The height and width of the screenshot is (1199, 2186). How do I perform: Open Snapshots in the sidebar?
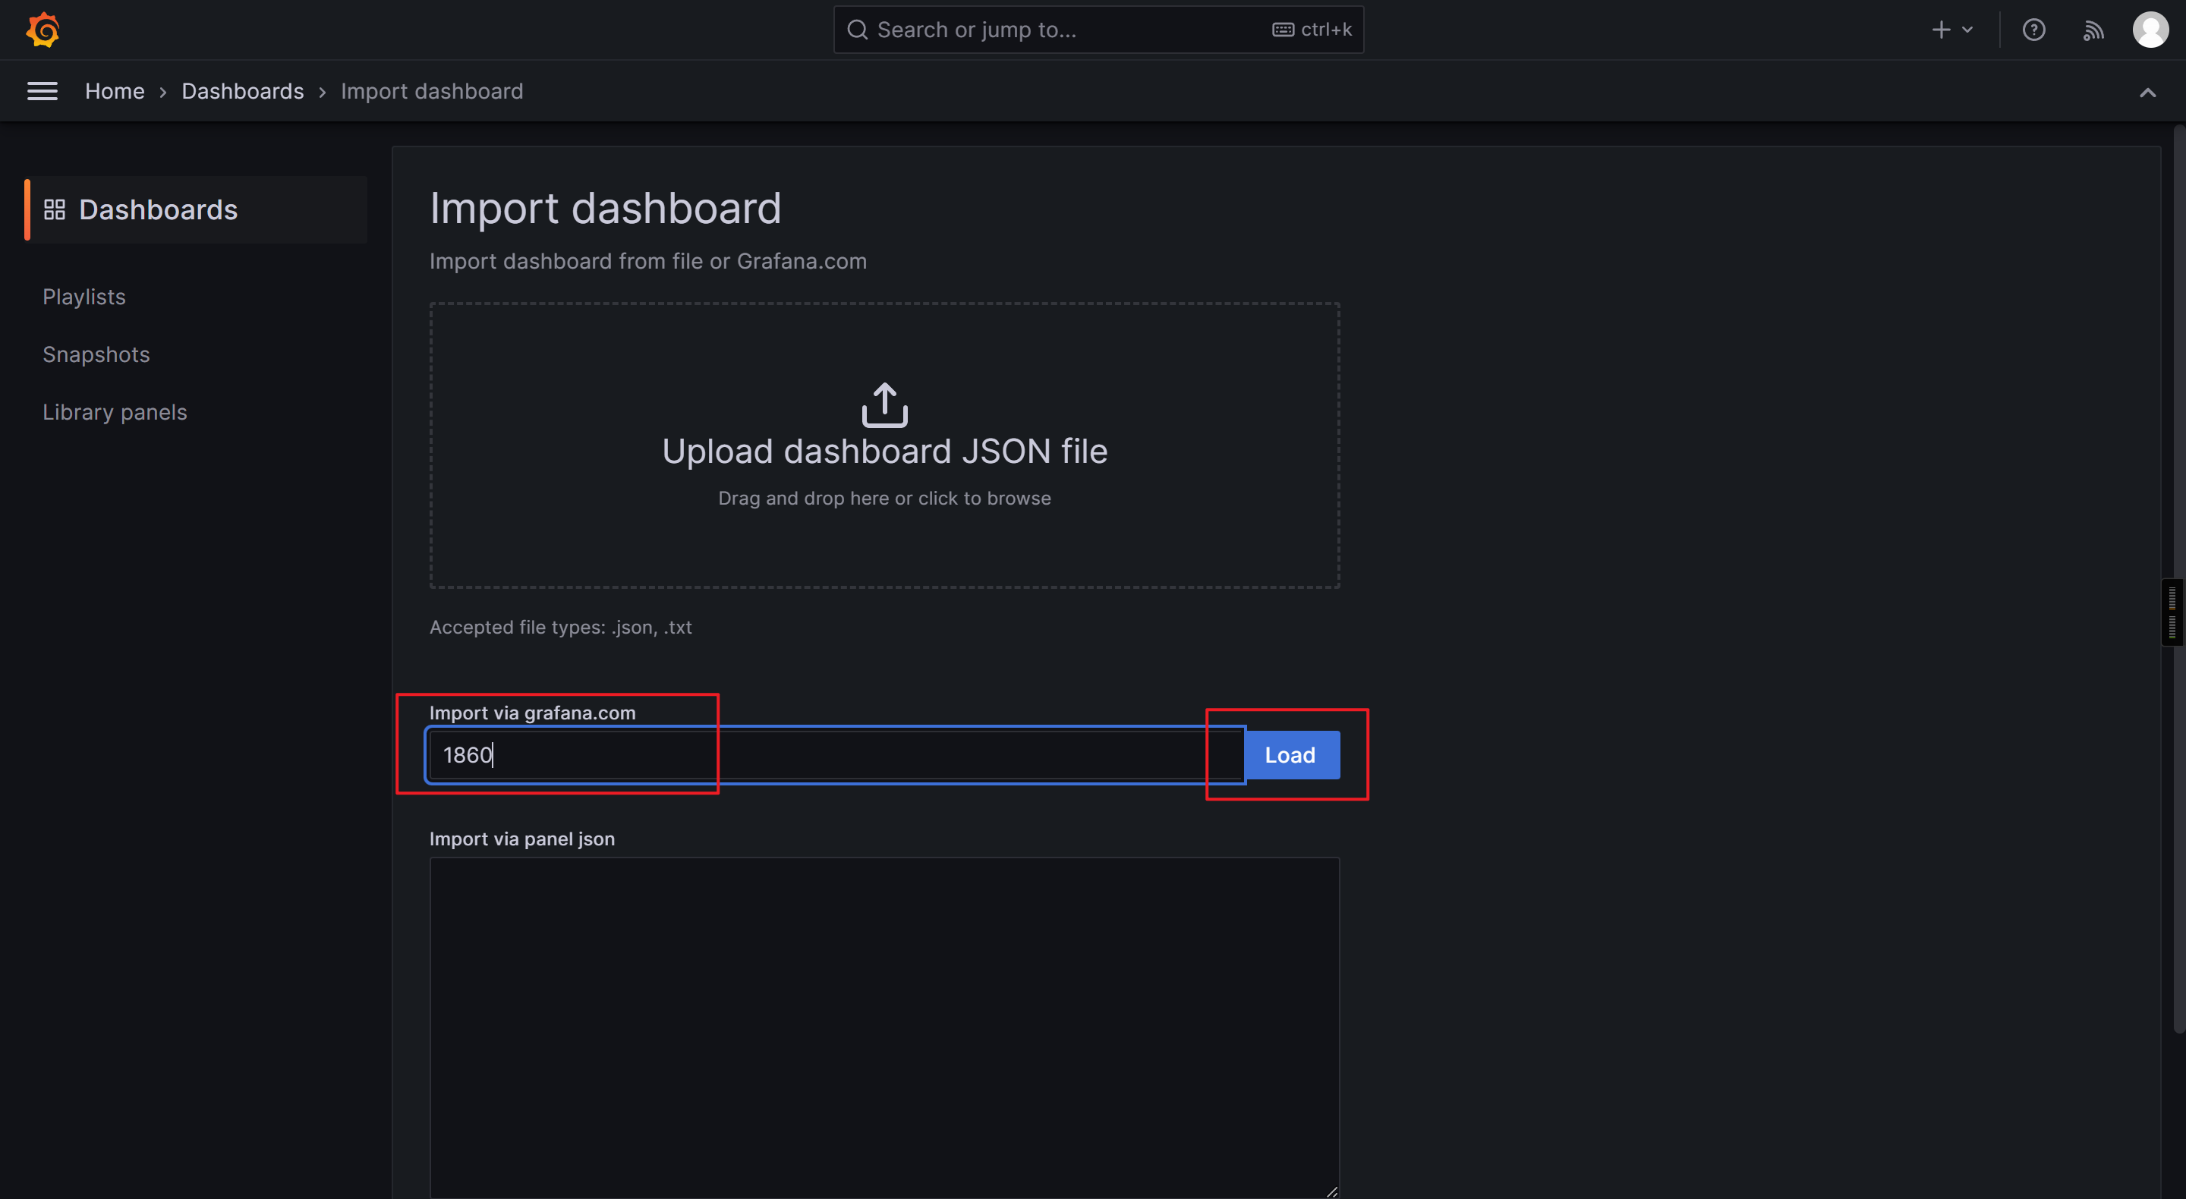[x=96, y=354]
